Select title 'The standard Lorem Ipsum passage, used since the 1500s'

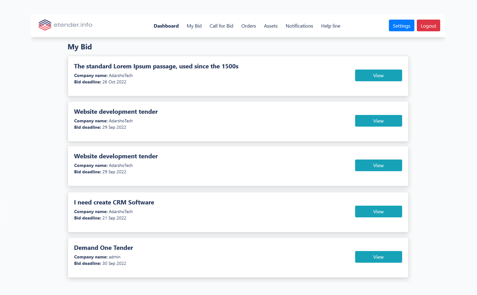(x=156, y=66)
